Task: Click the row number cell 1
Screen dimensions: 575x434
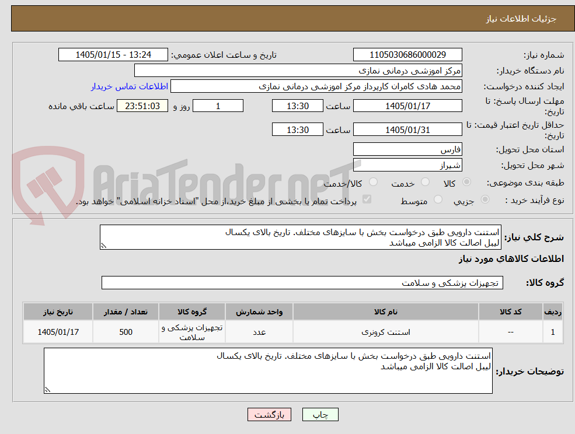Action: [x=553, y=332]
